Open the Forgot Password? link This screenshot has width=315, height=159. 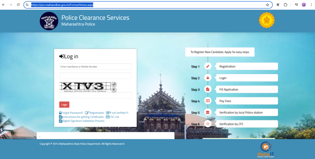point(72,113)
